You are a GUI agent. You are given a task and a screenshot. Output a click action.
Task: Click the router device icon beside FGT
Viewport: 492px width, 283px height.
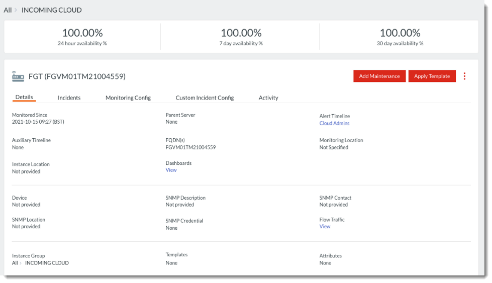tap(18, 76)
